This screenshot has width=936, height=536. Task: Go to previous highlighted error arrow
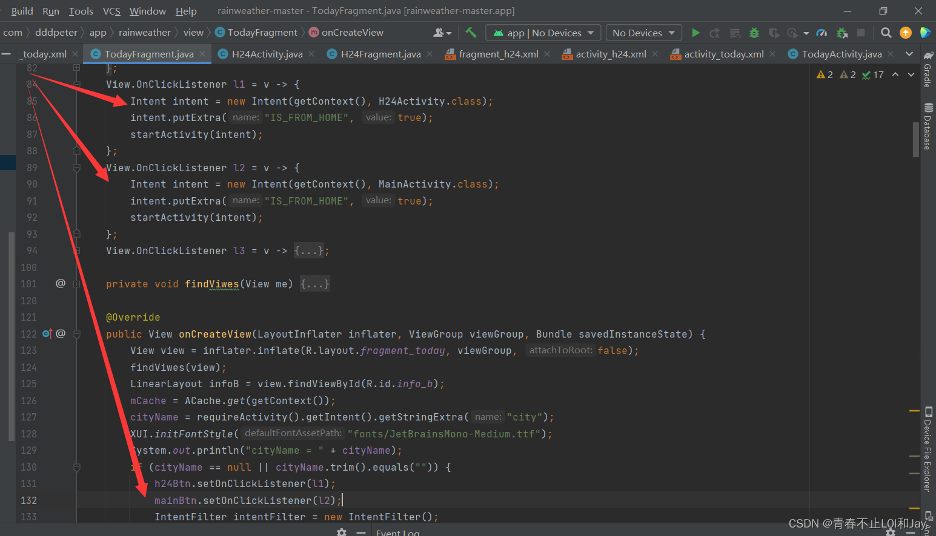click(895, 74)
